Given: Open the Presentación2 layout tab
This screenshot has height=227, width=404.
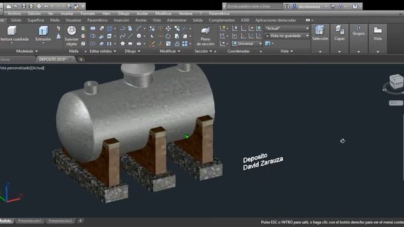Looking at the screenshot, I should point(61,221).
